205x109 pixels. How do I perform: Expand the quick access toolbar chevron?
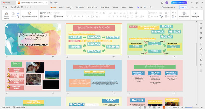click(x=34, y=7)
